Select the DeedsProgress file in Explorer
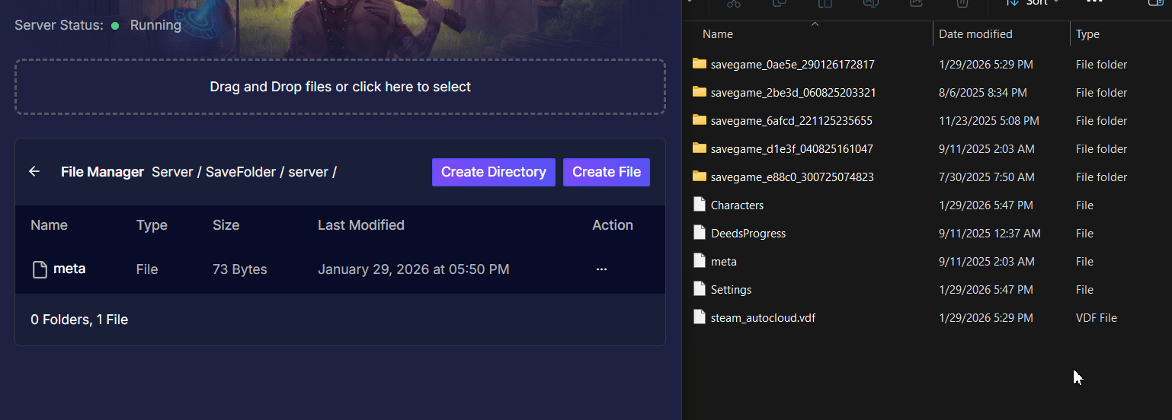 coord(748,234)
